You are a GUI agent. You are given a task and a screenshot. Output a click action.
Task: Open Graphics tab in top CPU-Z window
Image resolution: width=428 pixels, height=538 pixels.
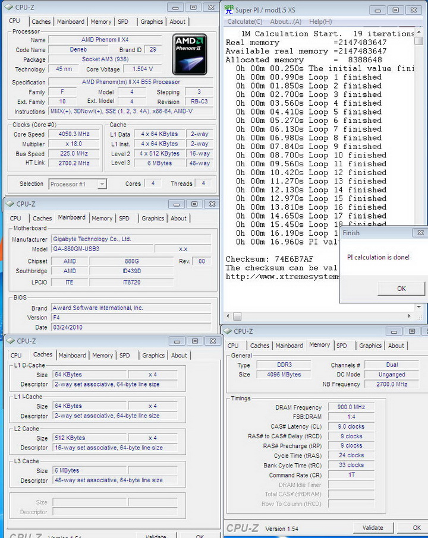point(152,21)
